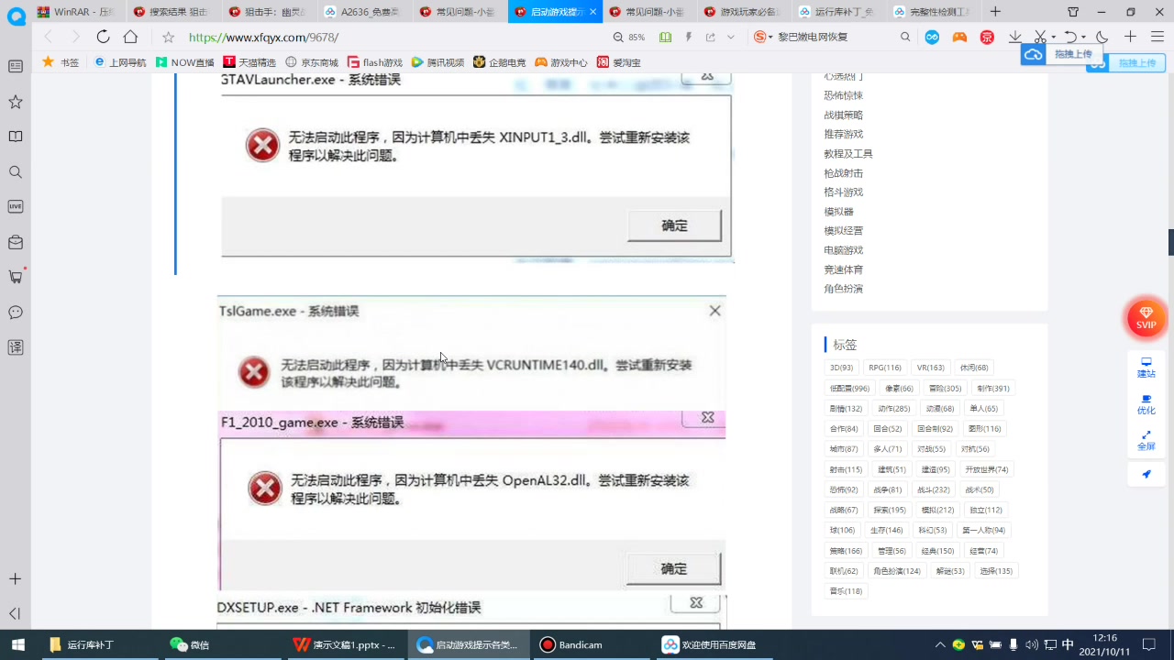Screen dimensions: 1174x660
Task: Select the 恐怖惊悚 category
Action: (843, 95)
